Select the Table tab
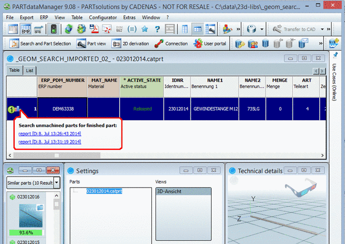 click(14, 70)
